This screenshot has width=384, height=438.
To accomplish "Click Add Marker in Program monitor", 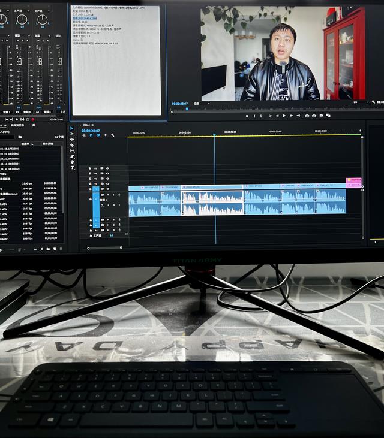I will tap(247, 116).
